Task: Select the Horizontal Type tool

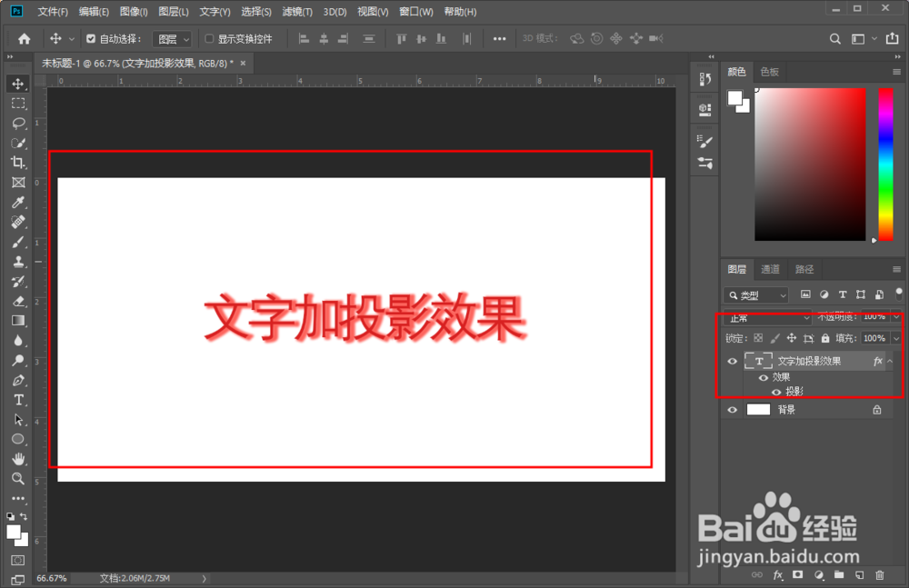Action: 18,400
